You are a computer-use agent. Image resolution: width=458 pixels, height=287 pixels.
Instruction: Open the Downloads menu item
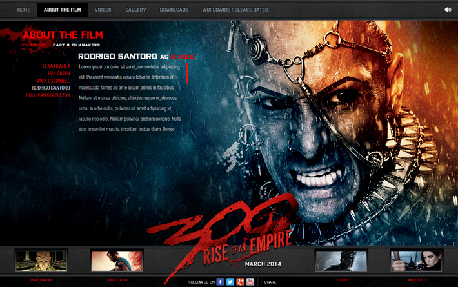(x=174, y=10)
